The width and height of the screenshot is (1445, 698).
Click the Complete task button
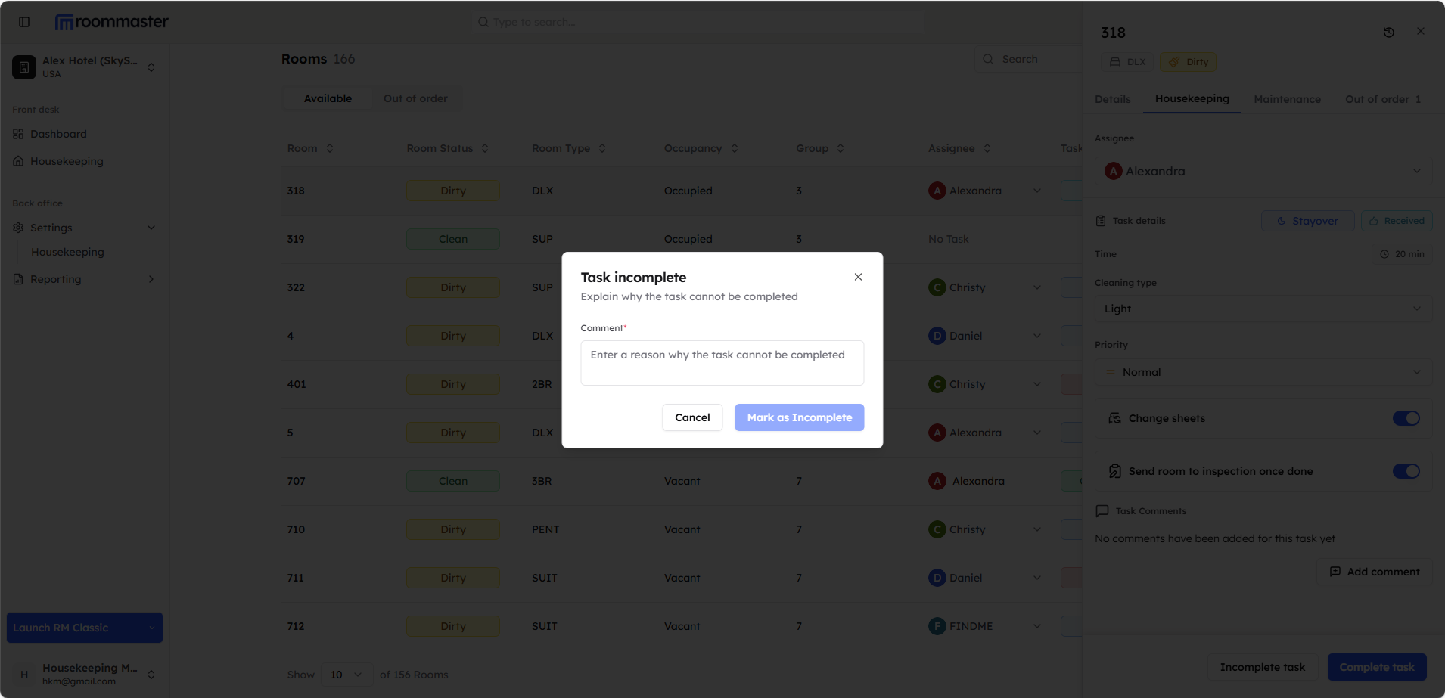pyautogui.click(x=1376, y=666)
